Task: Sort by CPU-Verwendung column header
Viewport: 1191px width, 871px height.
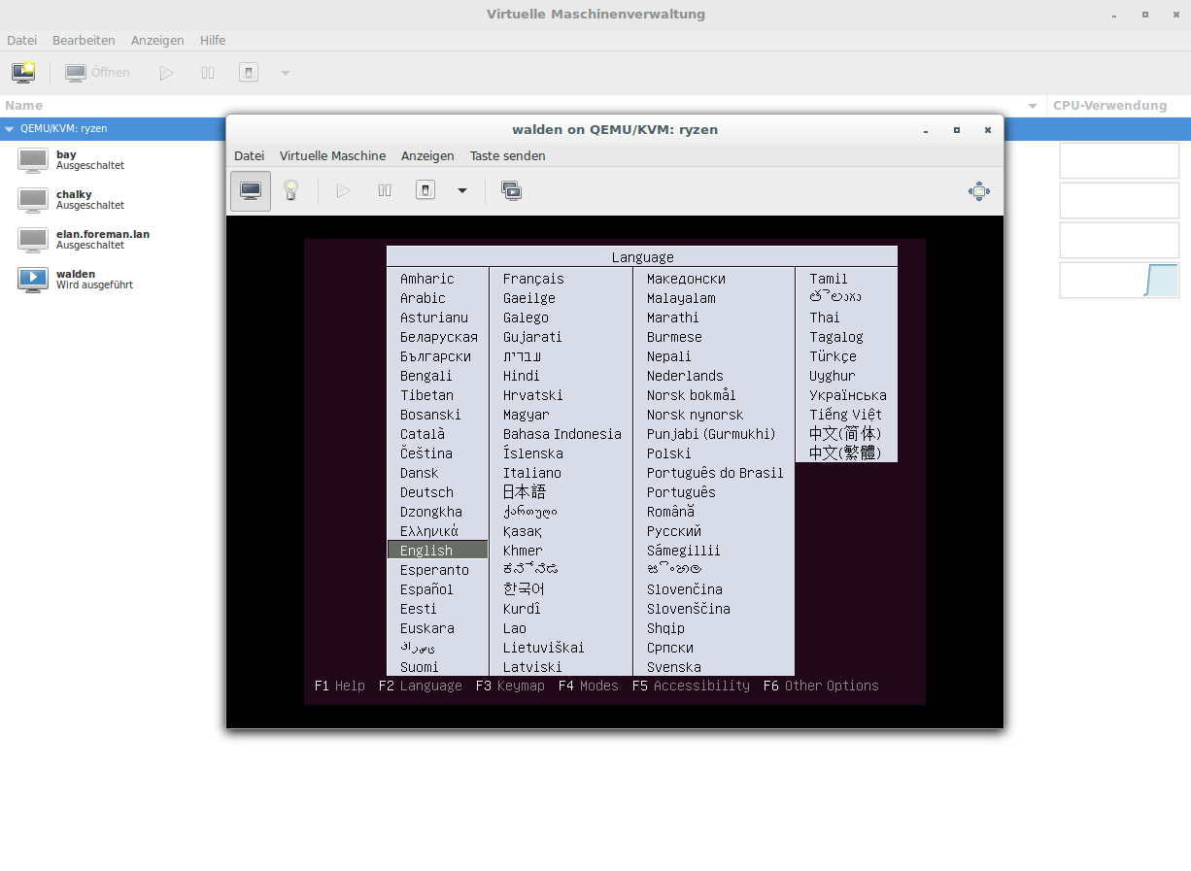Action: 1109,106
